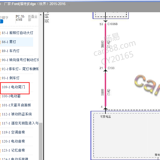Open 124-1 电动后视镜 diagram
160x160 pixels.
(x=15, y=159)
